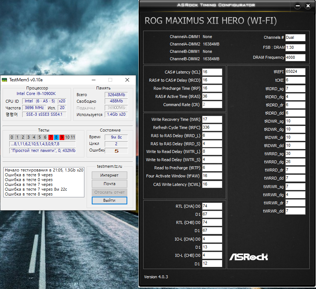This screenshot has width=316, height=289.
Task: Click test box number 0 in Тесты
Action: pyautogui.click(x=12, y=137)
